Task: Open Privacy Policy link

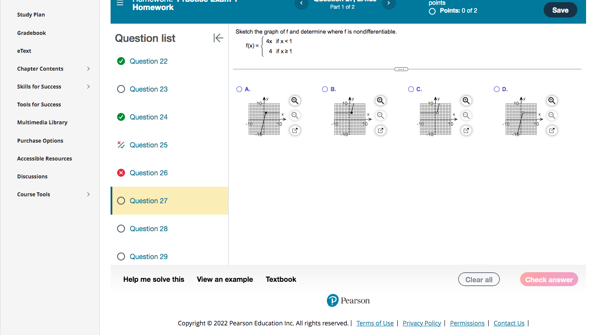Action: coord(422,323)
